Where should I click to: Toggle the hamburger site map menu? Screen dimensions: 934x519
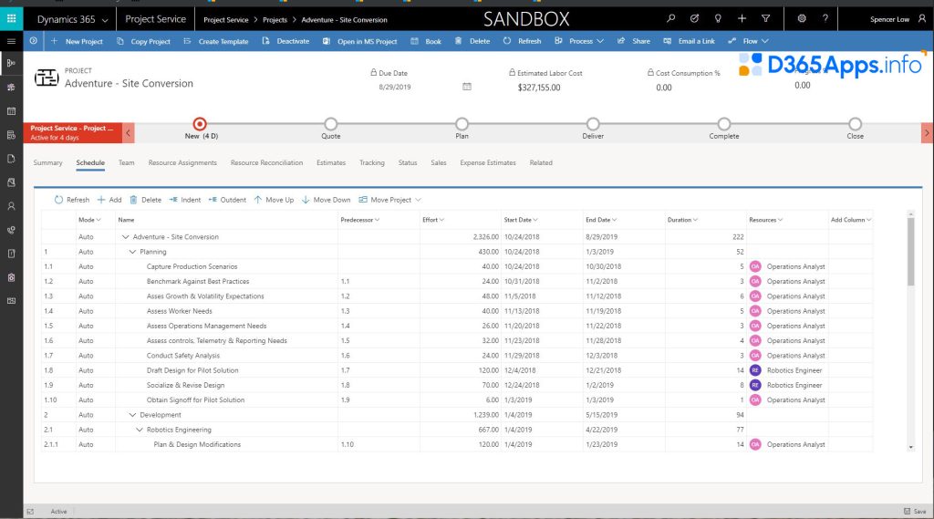point(11,41)
